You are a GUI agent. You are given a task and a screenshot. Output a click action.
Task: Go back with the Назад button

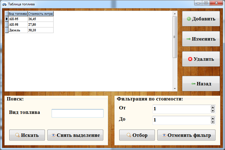pyautogui.click(x=201, y=84)
